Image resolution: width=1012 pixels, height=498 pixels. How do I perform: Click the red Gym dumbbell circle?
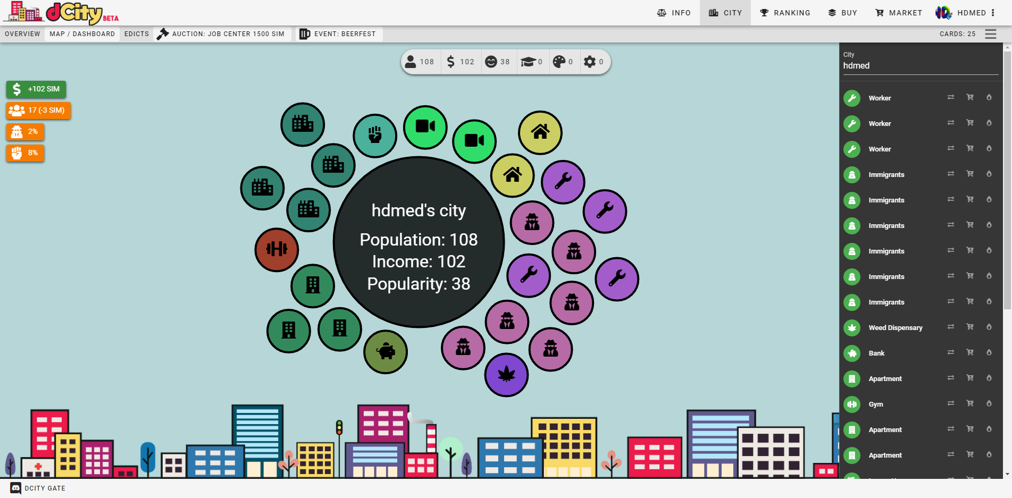[277, 250]
